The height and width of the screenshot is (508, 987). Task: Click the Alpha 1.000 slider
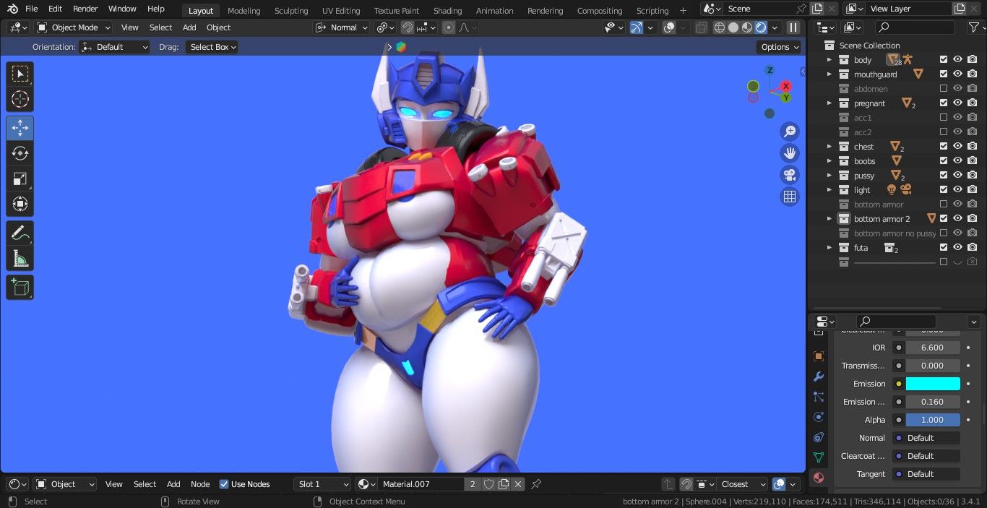pos(933,420)
